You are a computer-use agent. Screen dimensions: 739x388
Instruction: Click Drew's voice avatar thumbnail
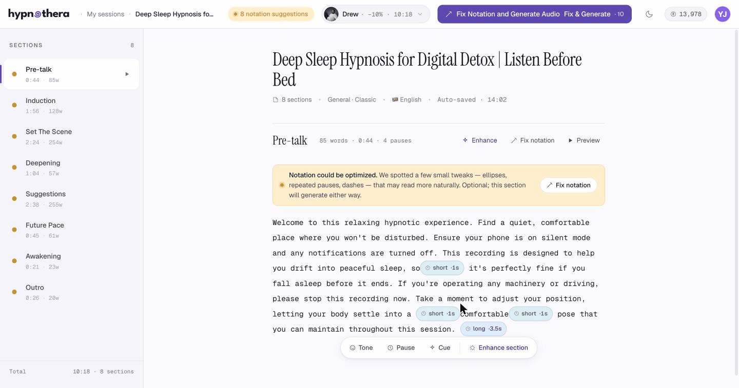pos(332,14)
